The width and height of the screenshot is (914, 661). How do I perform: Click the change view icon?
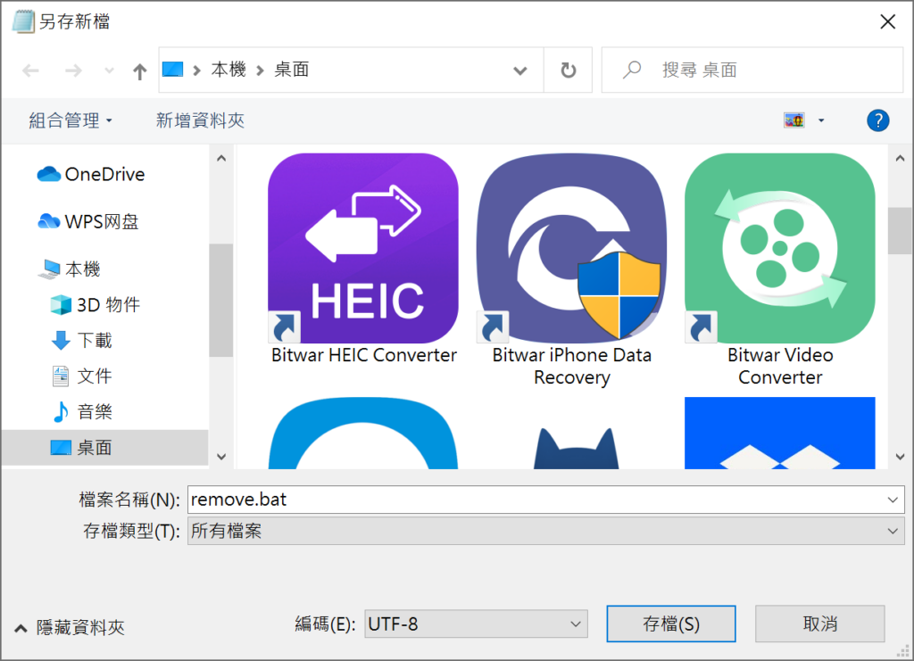coord(794,120)
